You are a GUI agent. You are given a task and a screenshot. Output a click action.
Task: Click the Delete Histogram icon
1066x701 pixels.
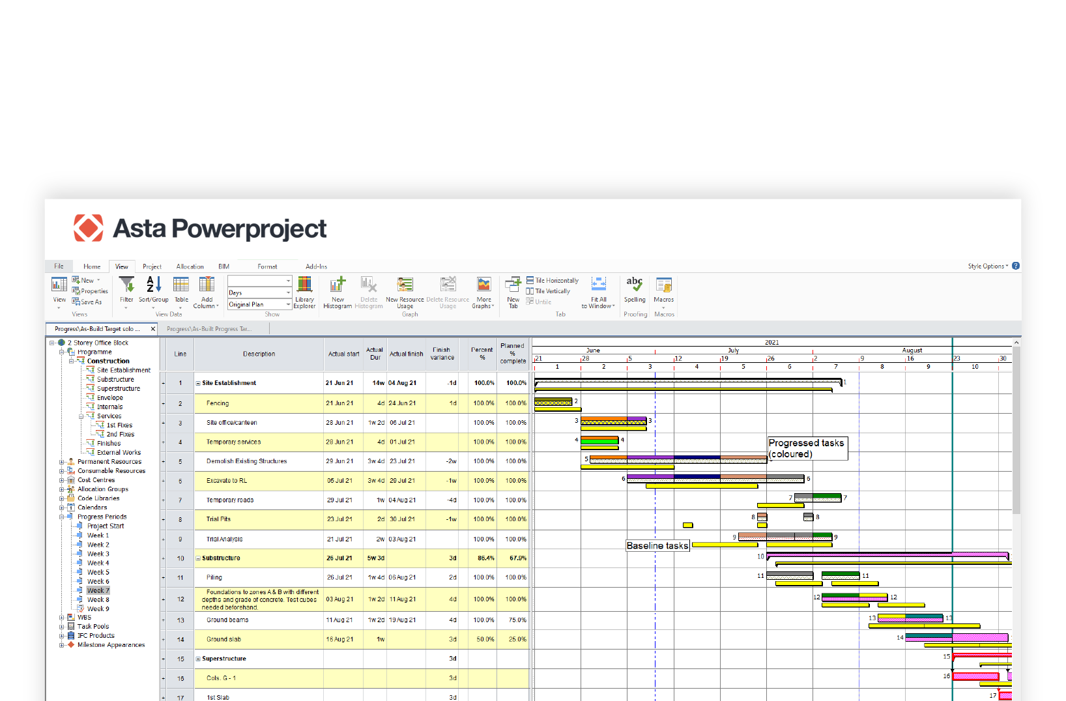[369, 285]
